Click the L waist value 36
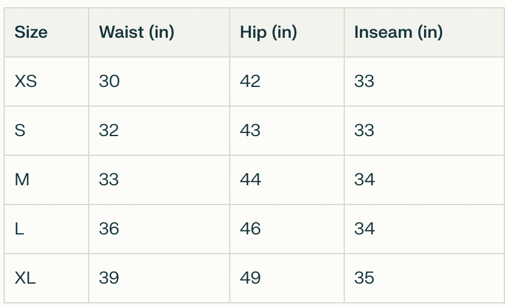This screenshot has width=505, height=307. [109, 229]
